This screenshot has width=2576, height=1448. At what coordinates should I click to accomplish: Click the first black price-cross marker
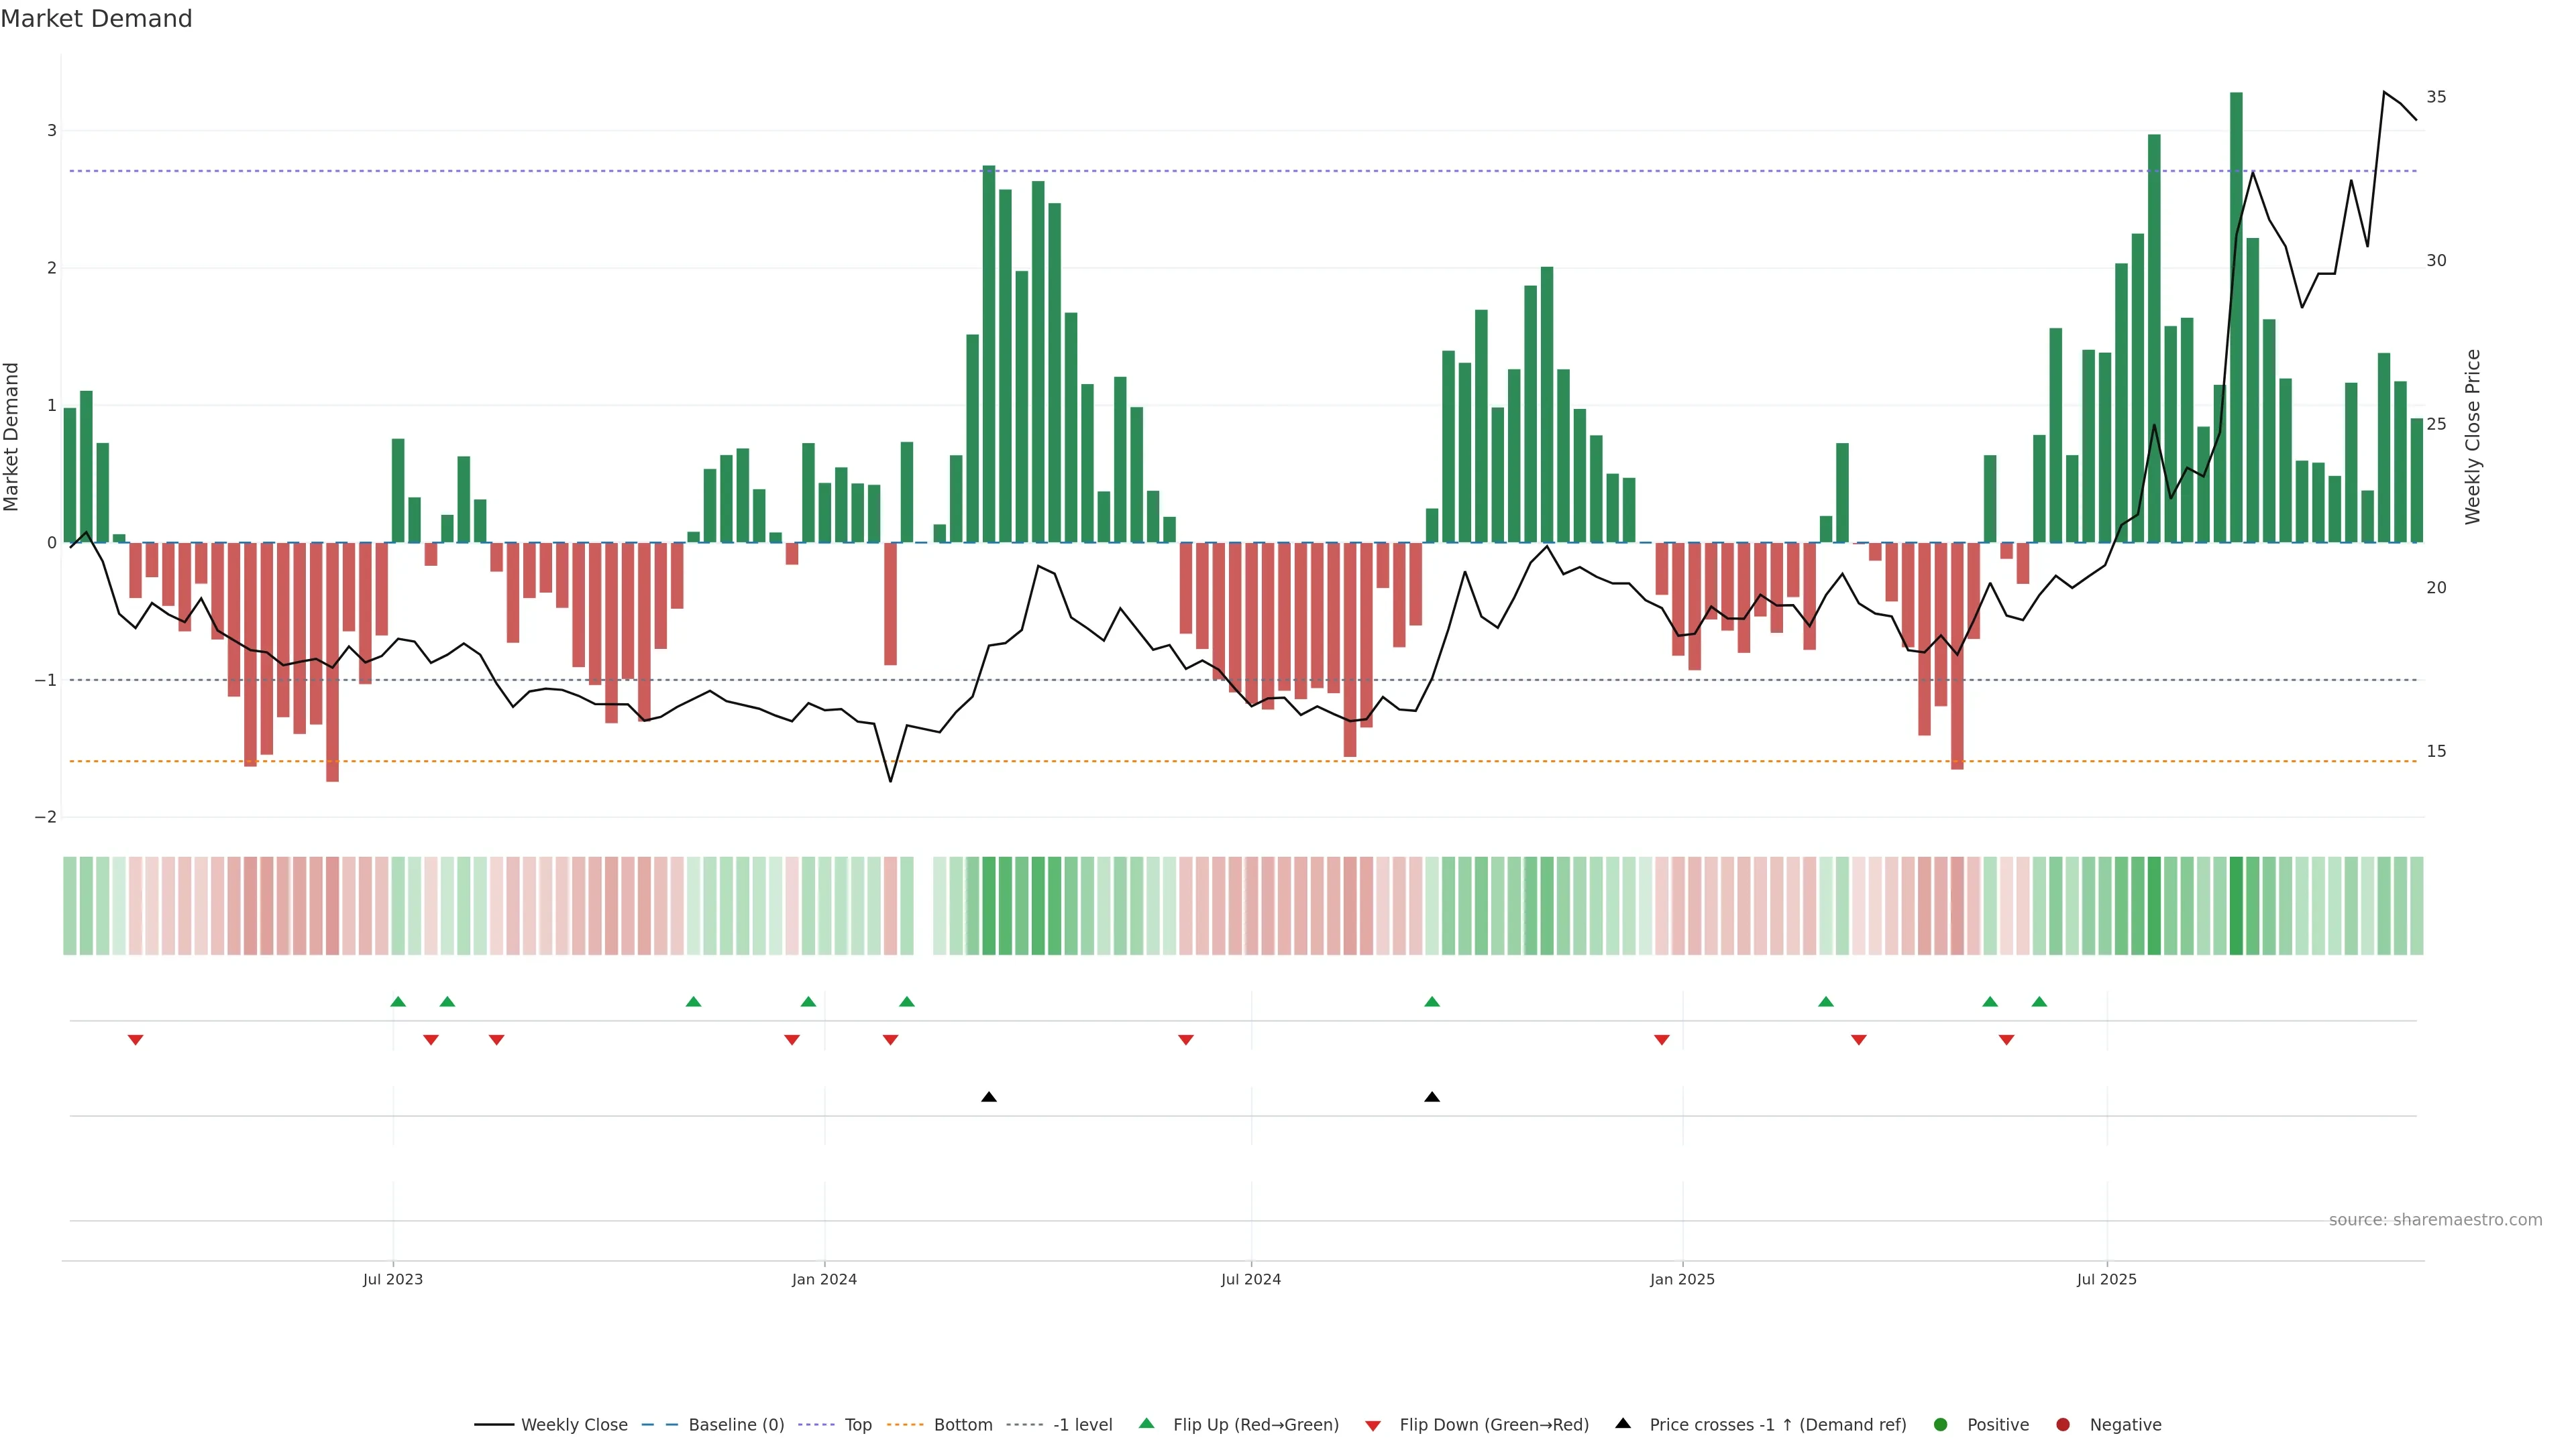(x=989, y=1097)
